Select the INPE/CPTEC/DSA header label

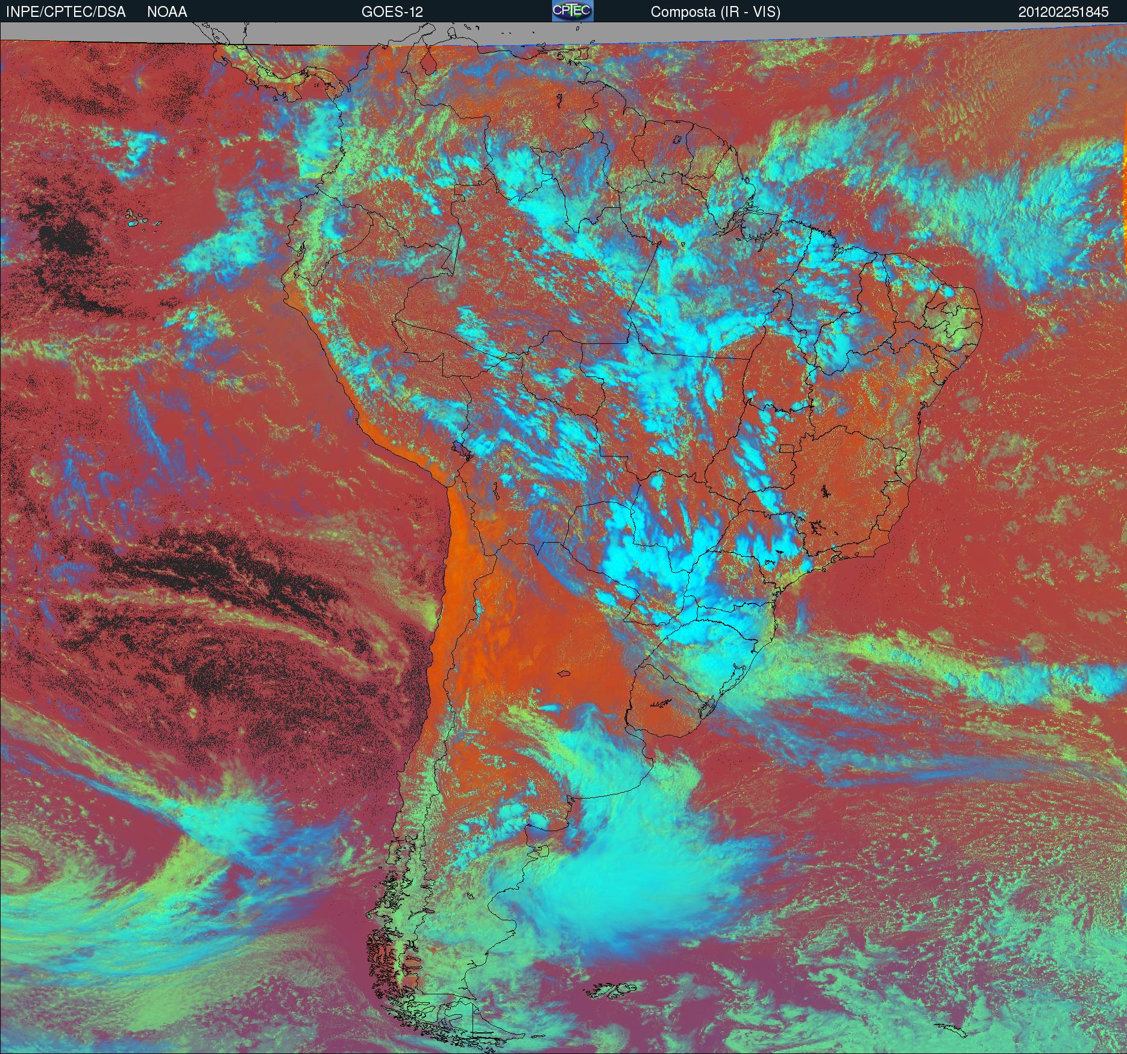click(x=66, y=12)
